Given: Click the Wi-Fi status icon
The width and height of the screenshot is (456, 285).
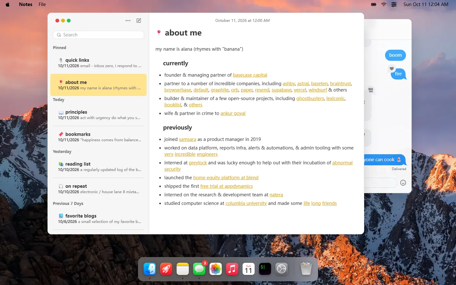Looking at the screenshot, I should pos(384,4).
